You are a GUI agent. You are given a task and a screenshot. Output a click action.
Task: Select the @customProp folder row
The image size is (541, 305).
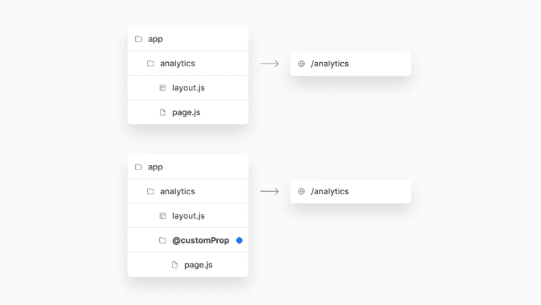tap(200, 240)
